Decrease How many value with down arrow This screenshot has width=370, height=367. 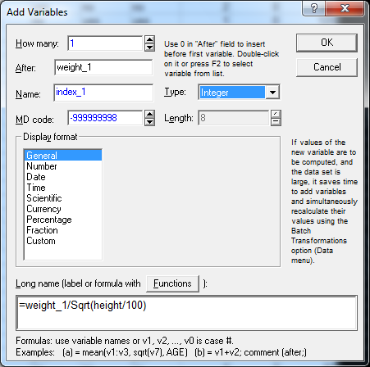coord(149,48)
